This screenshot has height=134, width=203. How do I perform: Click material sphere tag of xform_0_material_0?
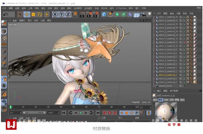195,82
